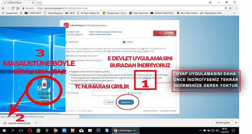
Task: Open the E İMZA KAYIT bookmark
Action: click(33, 13)
